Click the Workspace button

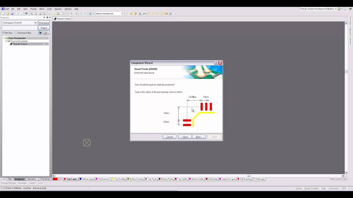click(x=44, y=23)
